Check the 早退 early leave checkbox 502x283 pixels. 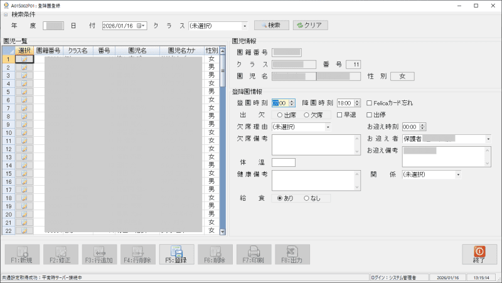click(339, 115)
